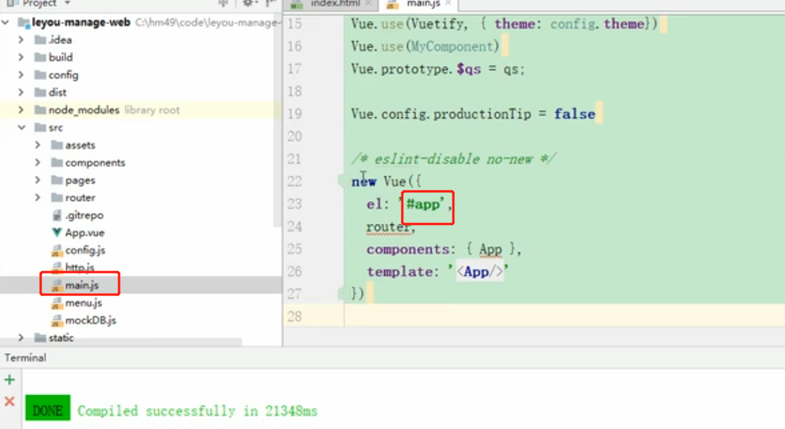This screenshot has width=785, height=429.
Task: Click line number 19 in the gutter
Action: tap(295, 114)
